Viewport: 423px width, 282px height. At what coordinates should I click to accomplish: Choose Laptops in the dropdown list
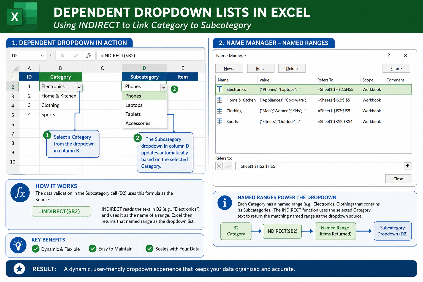[144, 105]
